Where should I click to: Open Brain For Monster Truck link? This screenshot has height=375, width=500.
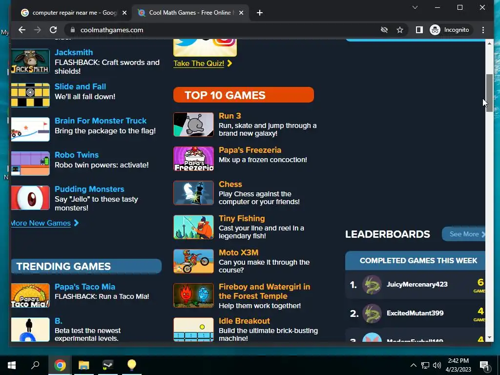101,121
